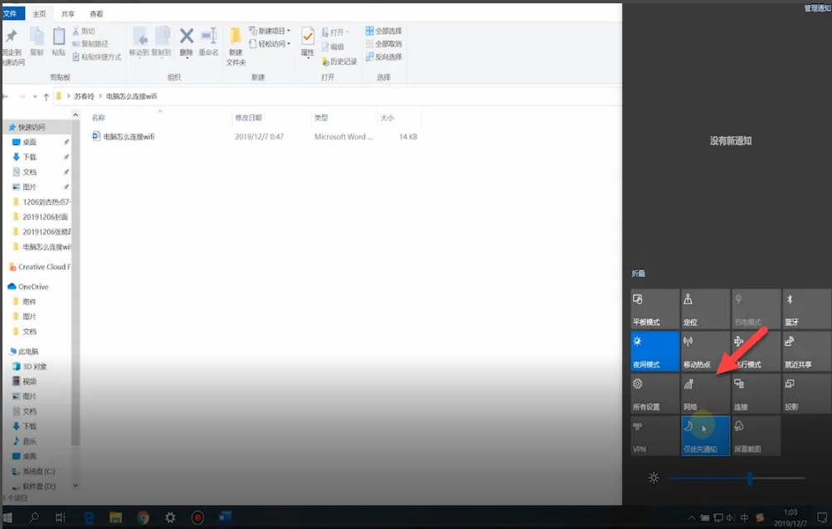Open the 共享 (Share) ribbon tab
The image size is (832, 529).
[68, 14]
